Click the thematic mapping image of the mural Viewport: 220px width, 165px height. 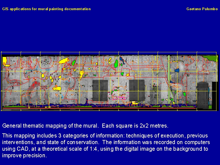110,81
